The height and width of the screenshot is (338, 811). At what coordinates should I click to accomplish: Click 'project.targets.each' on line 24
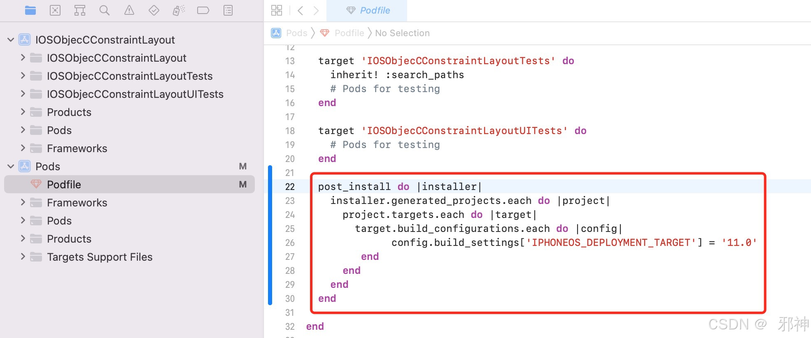click(x=403, y=215)
